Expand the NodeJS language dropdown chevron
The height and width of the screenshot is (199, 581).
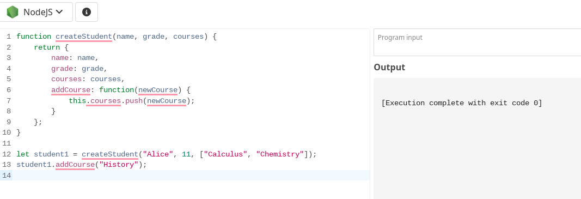(x=59, y=12)
